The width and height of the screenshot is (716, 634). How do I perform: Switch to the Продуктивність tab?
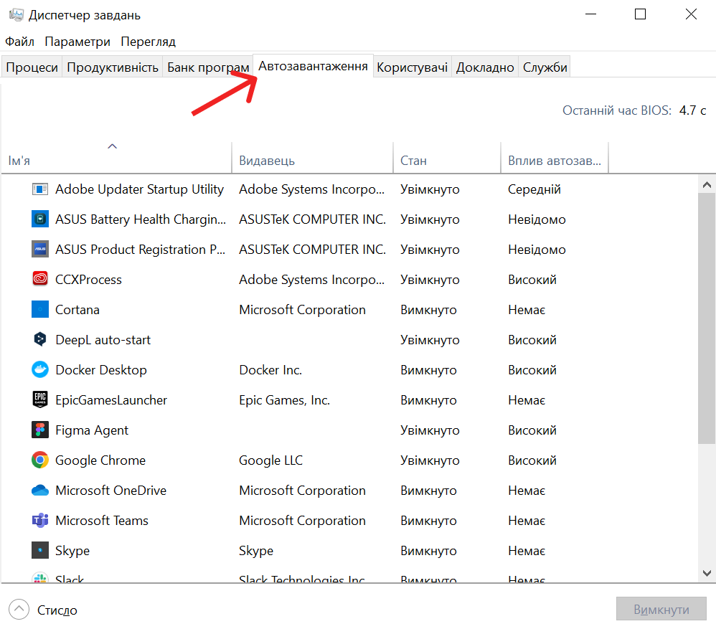112,67
